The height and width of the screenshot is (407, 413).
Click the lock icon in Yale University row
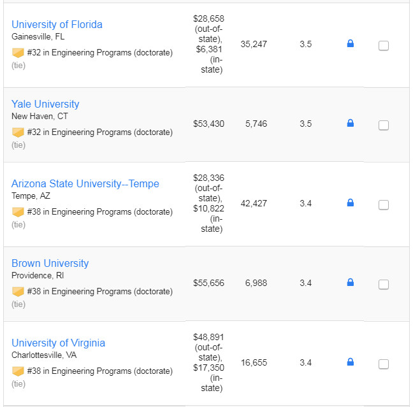[350, 123]
